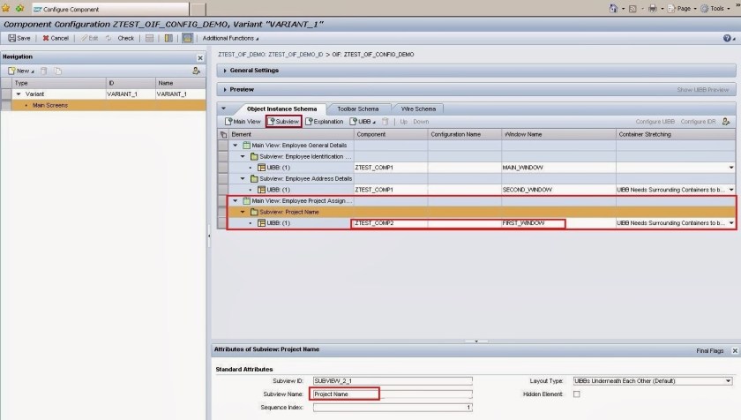
Task: Select the Main Screens tree item
Action: tap(50, 105)
